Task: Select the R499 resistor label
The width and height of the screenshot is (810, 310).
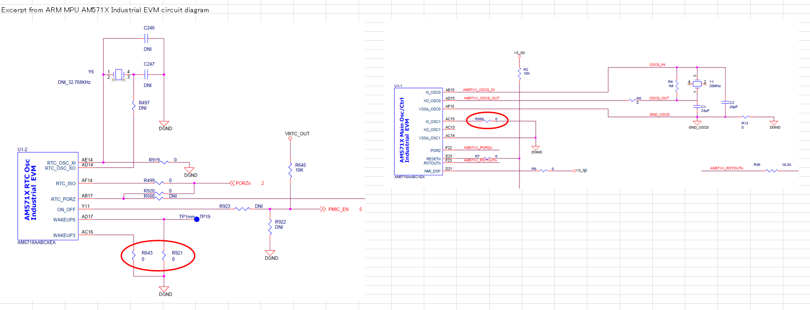Action: coord(149,180)
